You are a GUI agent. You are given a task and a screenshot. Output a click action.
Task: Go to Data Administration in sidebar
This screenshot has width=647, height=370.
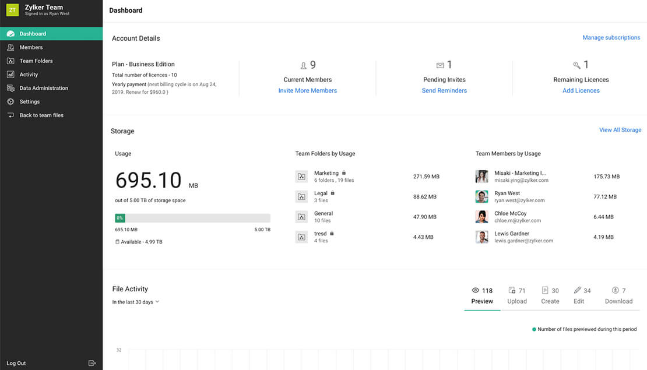pyautogui.click(x=44, y=88)
